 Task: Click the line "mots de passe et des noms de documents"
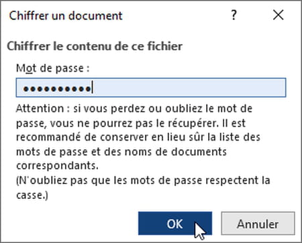pyautogui.click(x=121, y=152)
